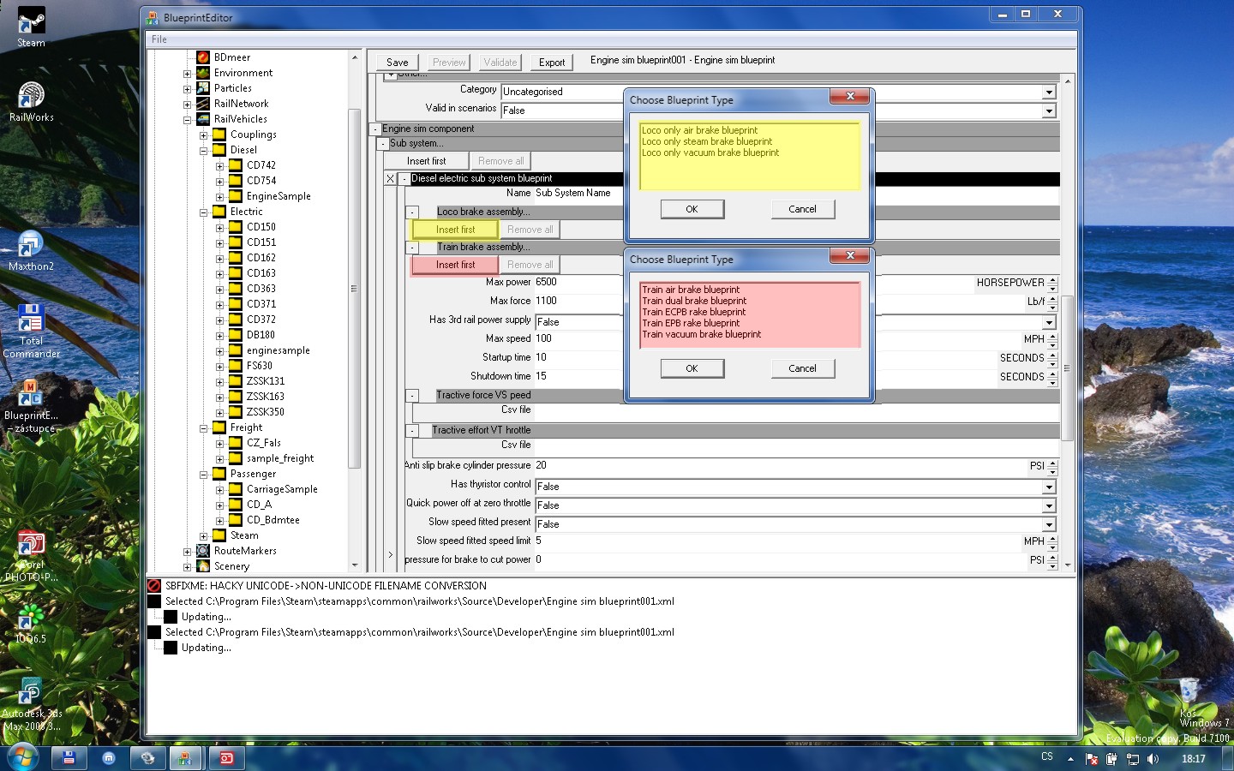
Task: Open the RailWorks desktop icon
Action: [x=31, y=101]
